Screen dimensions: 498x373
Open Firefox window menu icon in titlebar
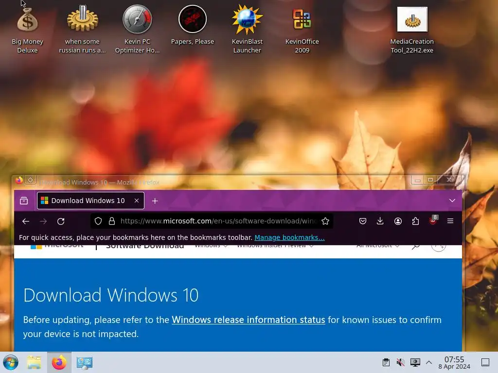pyautogui.click(x=19, y=180)
